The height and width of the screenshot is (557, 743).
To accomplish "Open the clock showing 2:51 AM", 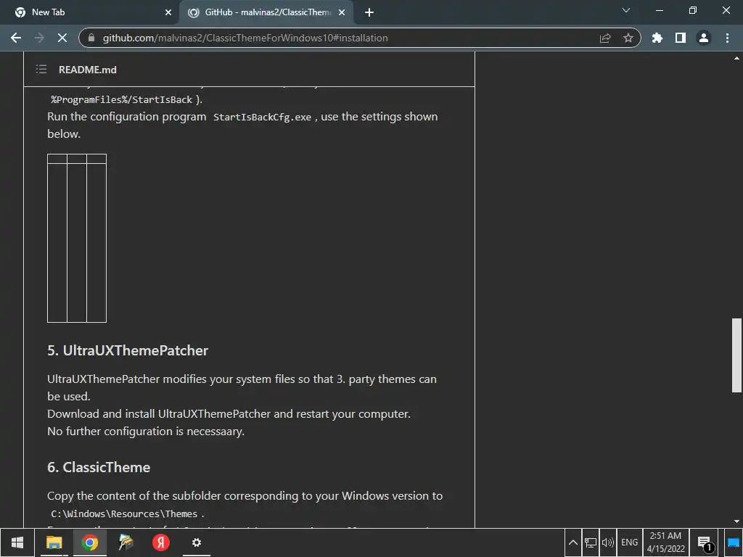I will tap(666, 542).
